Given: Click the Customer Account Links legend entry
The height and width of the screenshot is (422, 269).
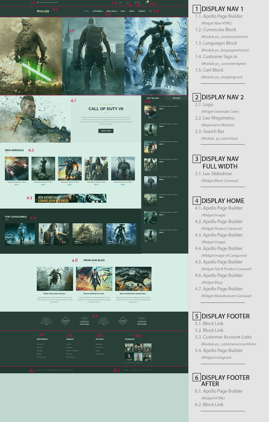Looking at the screenshot, I should [227, 337].
